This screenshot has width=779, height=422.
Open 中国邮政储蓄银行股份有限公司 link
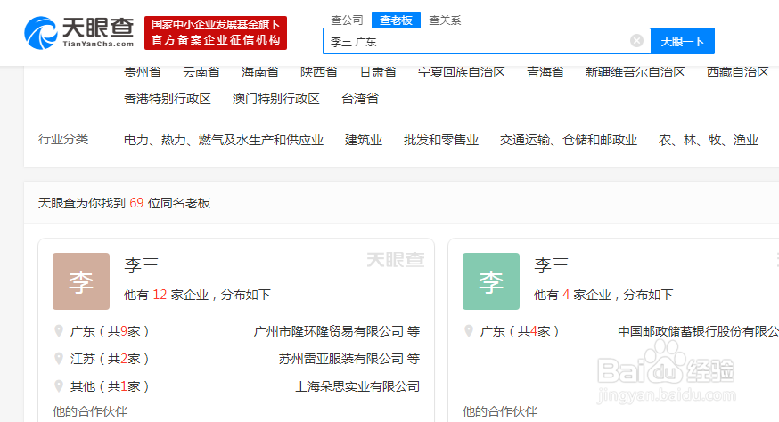tap(698, 331)
